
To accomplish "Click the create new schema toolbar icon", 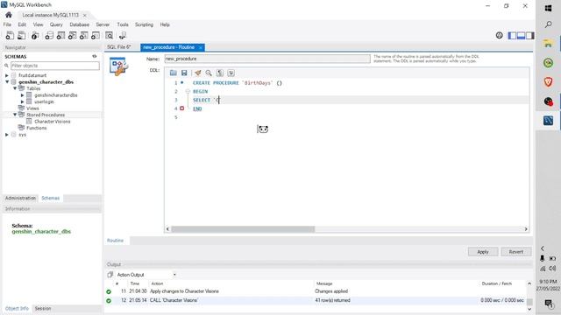I will [x=49, y=35].
